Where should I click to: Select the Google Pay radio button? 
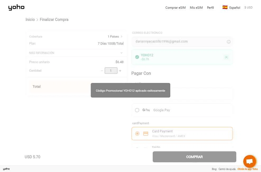coord(137,110)
